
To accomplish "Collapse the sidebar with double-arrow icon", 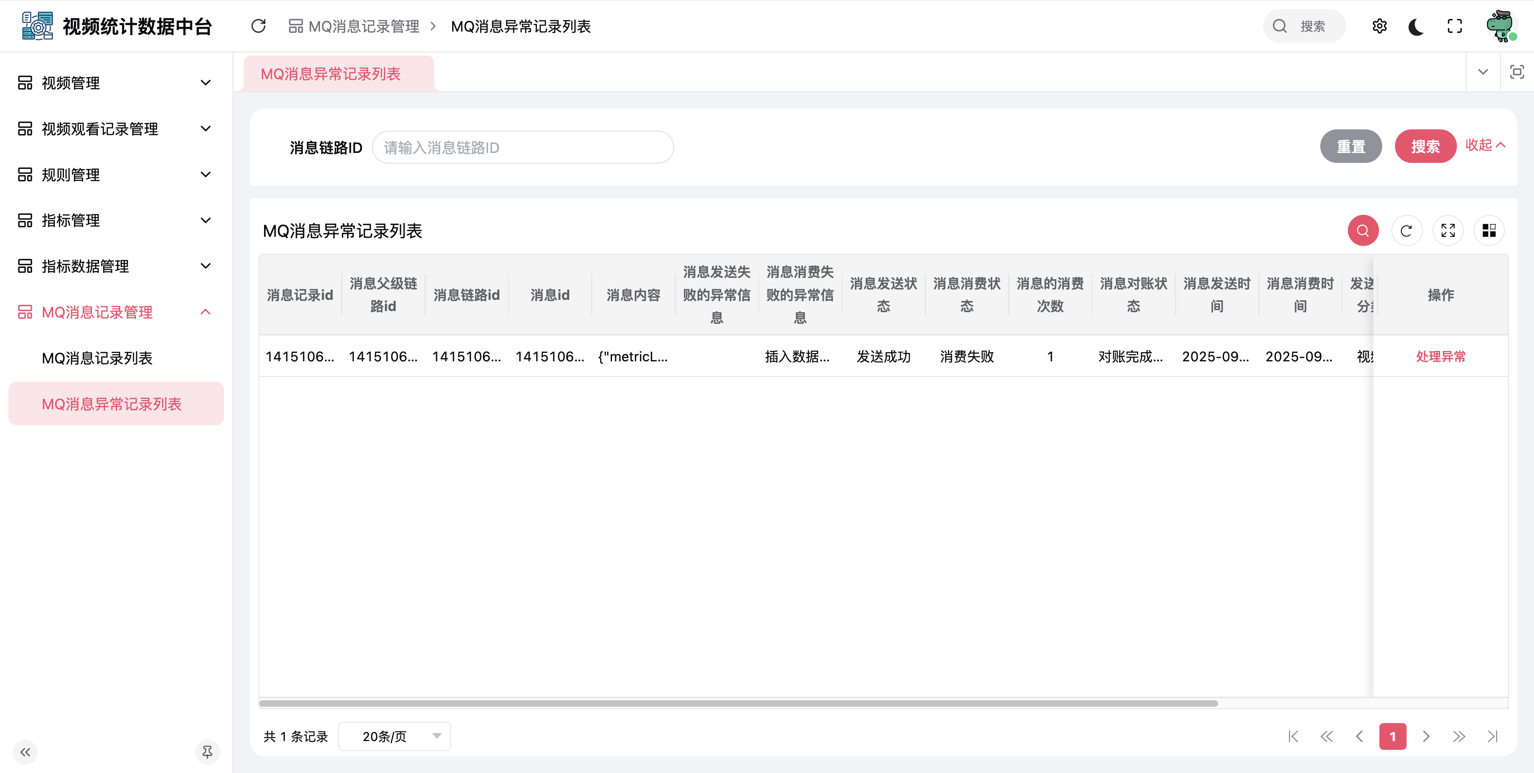I will pyautogui.click(x=25, y=752).
